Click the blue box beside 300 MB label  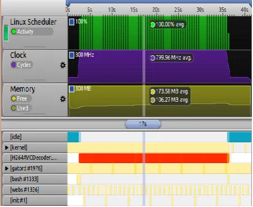tap(72, 89)
